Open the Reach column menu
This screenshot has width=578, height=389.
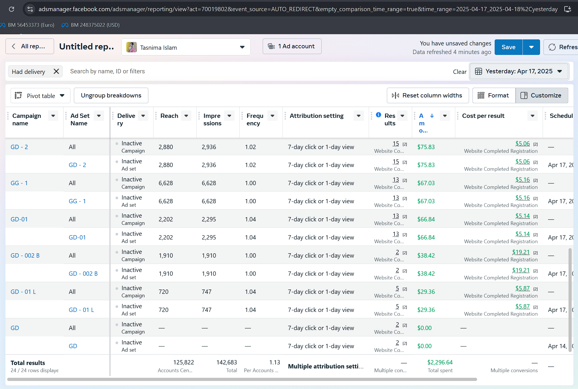(x=186, y=116)
